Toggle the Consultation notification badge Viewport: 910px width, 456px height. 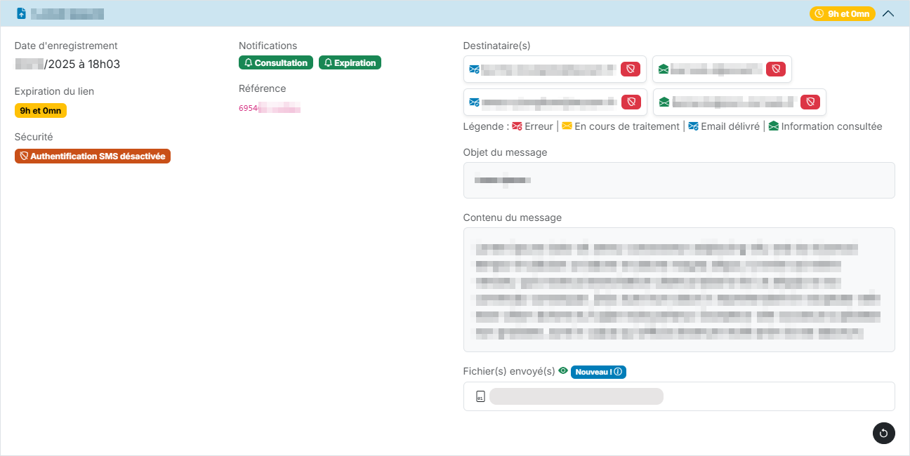coord(276,63)
